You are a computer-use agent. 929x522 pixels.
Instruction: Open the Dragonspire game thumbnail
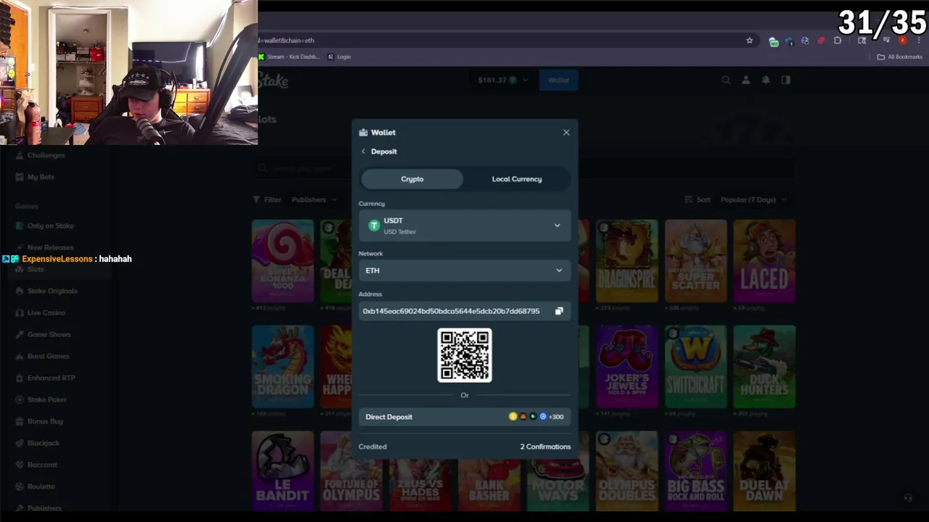coord(627,261)
